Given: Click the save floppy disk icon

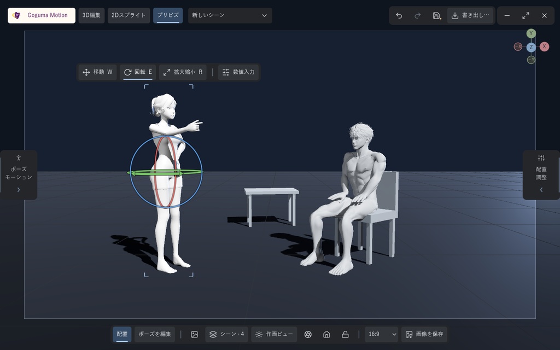Looking at the screenshot, I should [436, 16].
